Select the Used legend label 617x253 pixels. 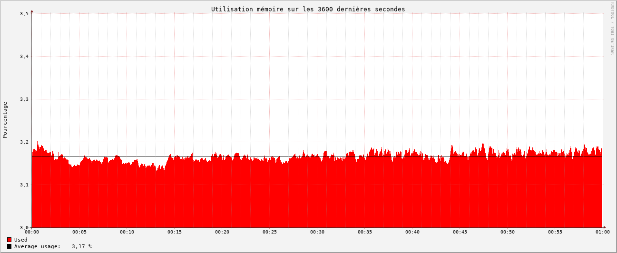pos(21,240)
